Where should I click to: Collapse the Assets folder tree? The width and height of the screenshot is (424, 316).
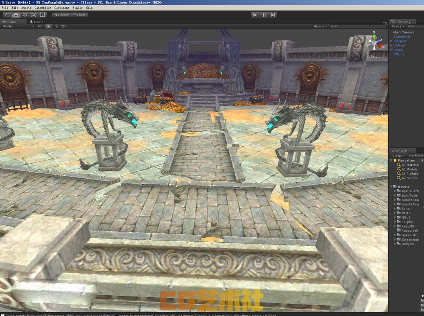[391, 187]
